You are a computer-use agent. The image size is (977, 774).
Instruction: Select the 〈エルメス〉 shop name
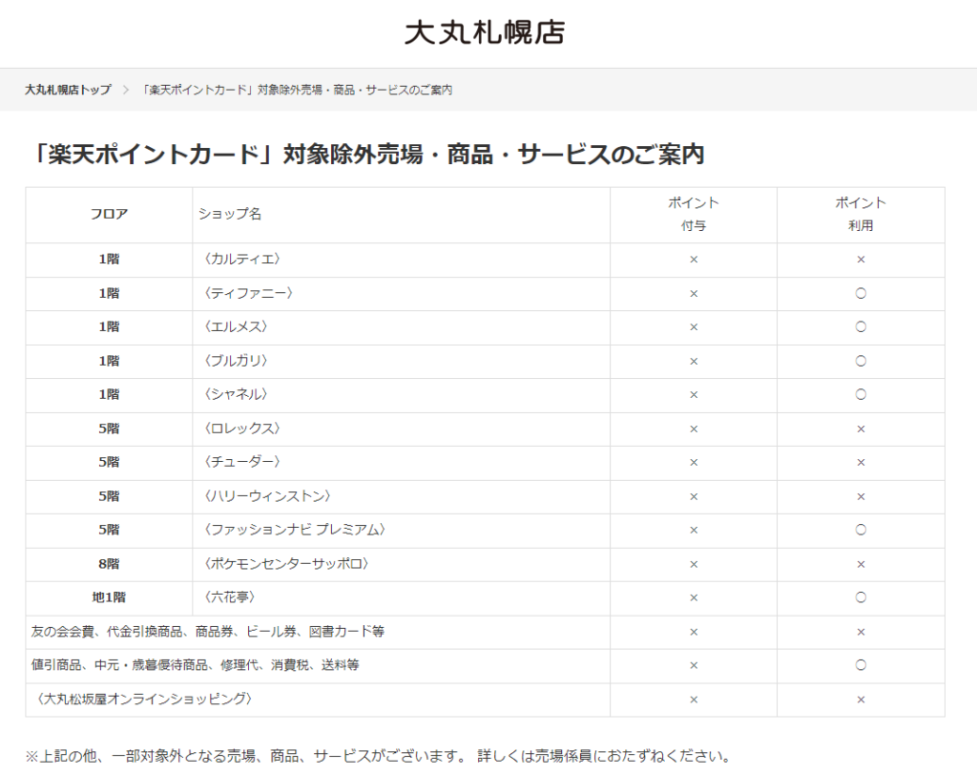[x=237, y=326]
